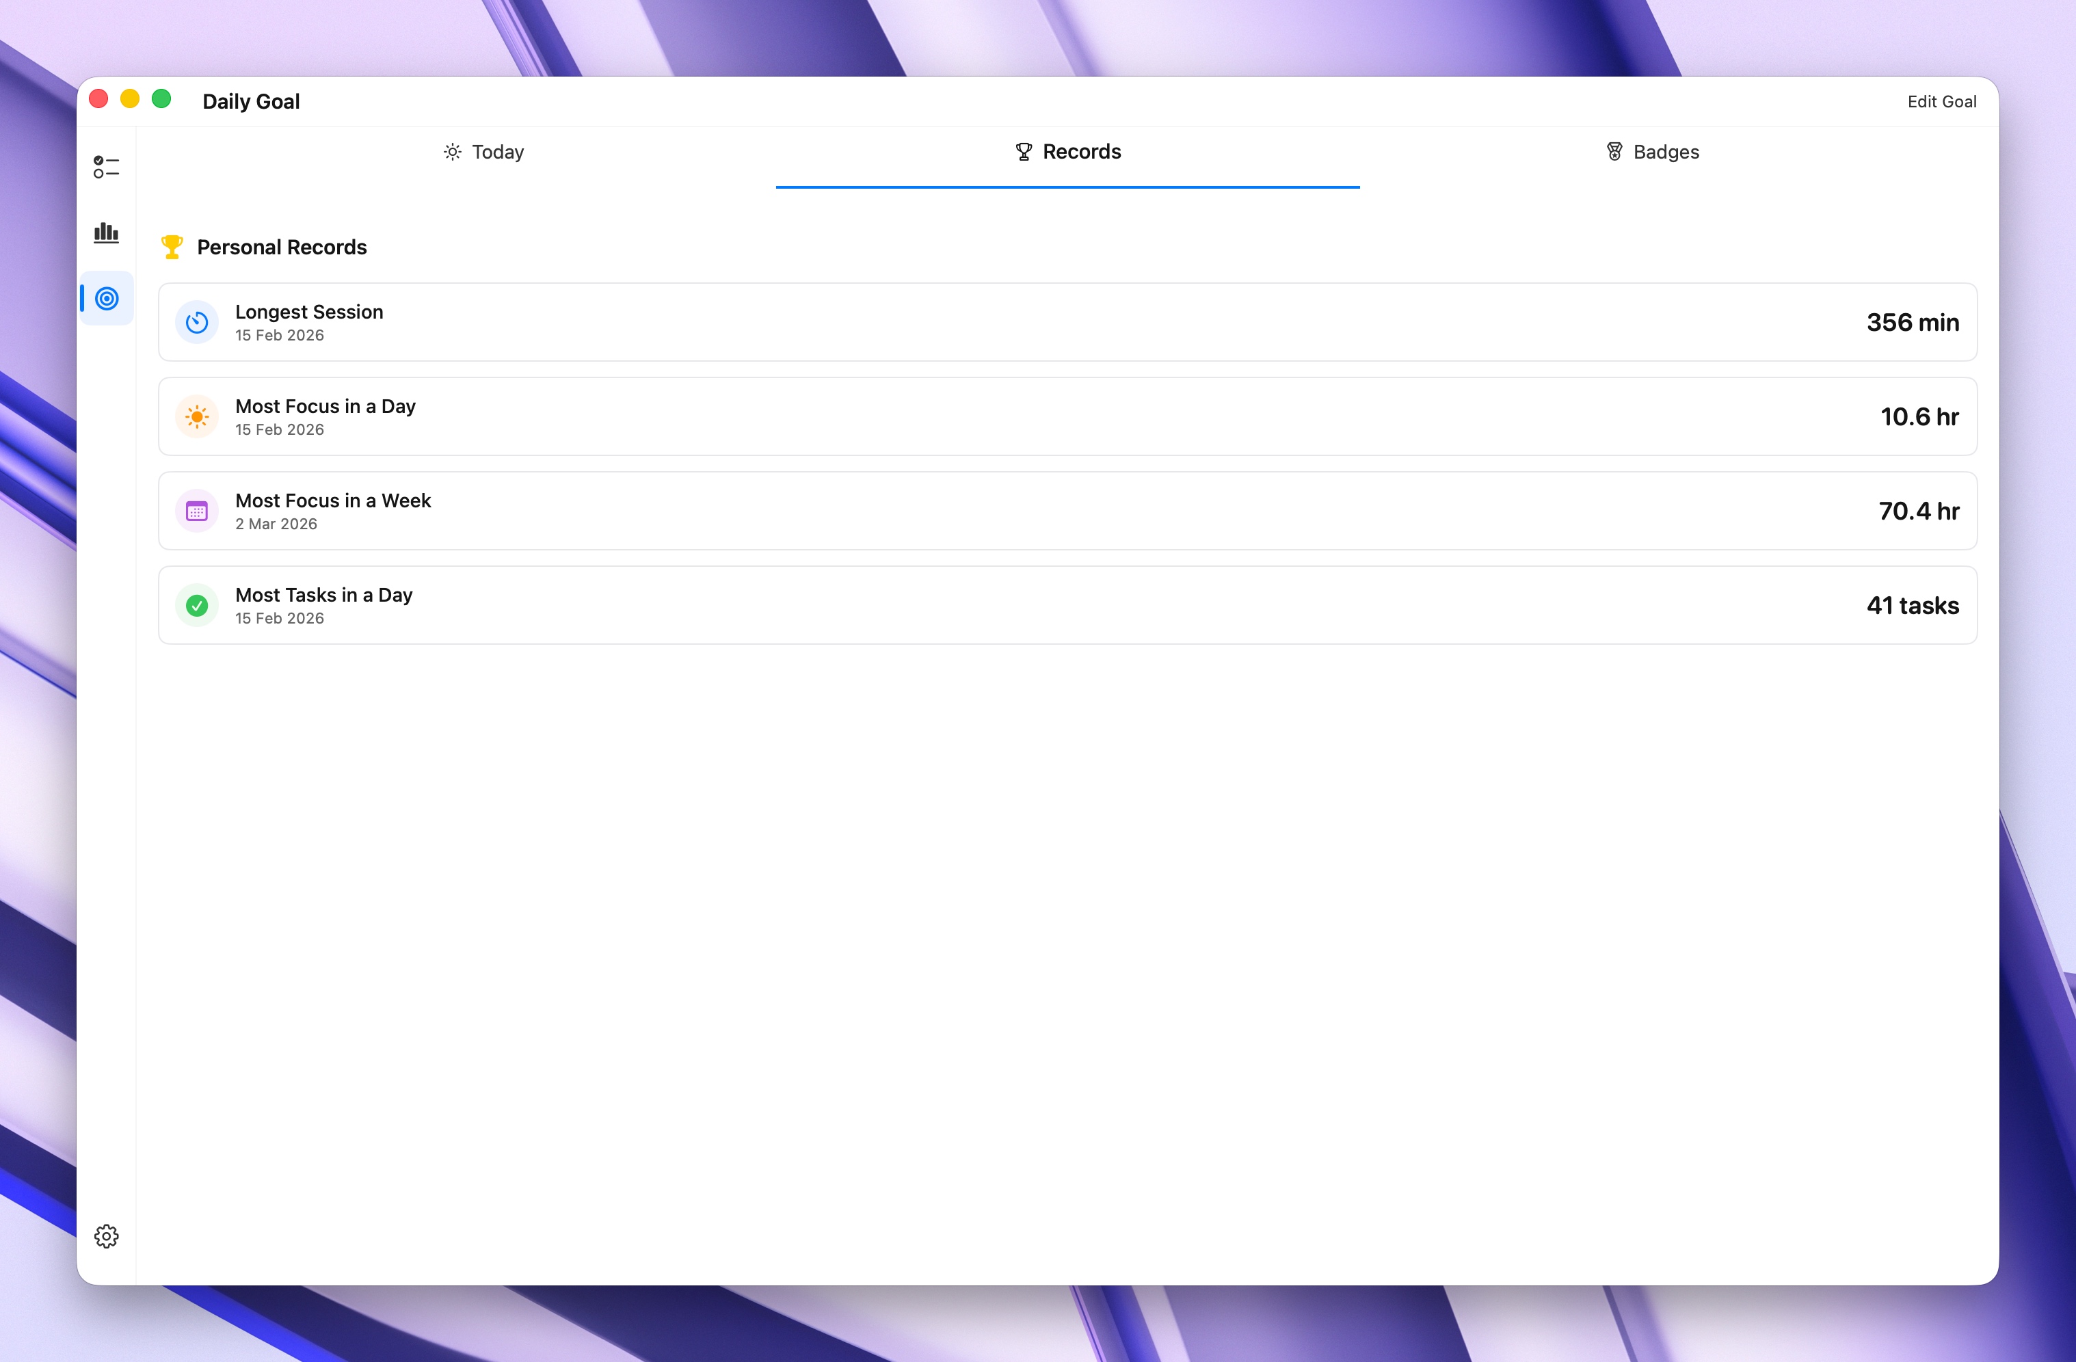2076x1362 pixels.
Task: Click the orange sun icon in Most Focus in a Day
Action: tap(197, 417)
